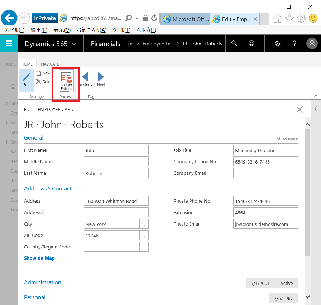Click Show more in General section
Image resolution: width=321 pixels, height=305 pixels.
[x=287, y=139]
